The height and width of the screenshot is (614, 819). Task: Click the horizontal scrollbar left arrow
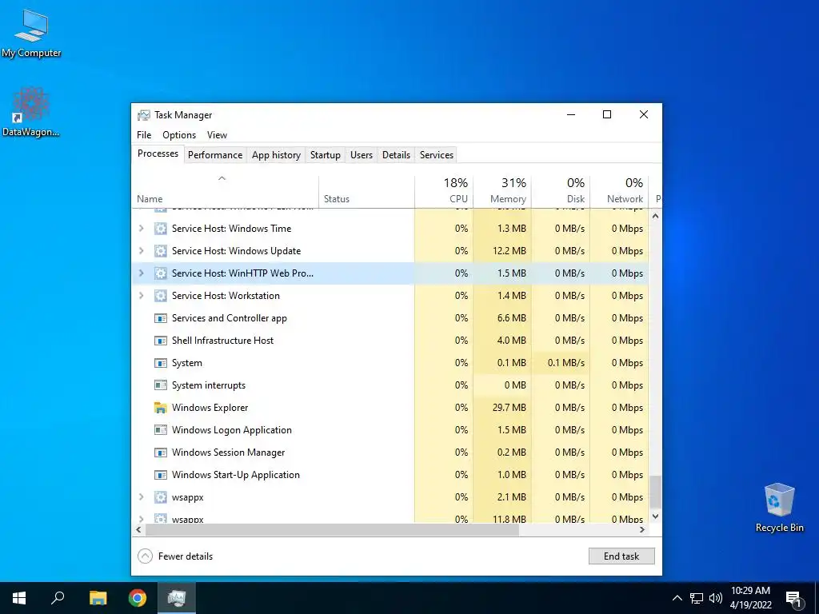click(138, 530)
